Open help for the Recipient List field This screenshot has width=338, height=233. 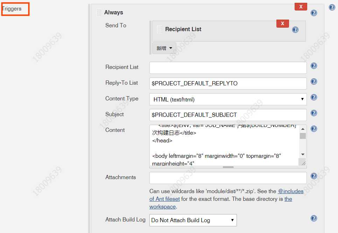tap(314, 66)
